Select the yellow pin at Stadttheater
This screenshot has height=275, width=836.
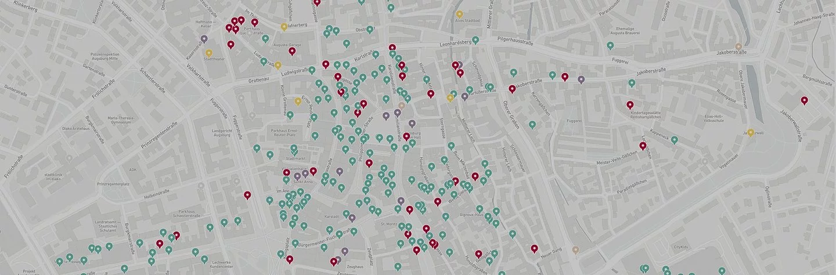click(209, 54)
